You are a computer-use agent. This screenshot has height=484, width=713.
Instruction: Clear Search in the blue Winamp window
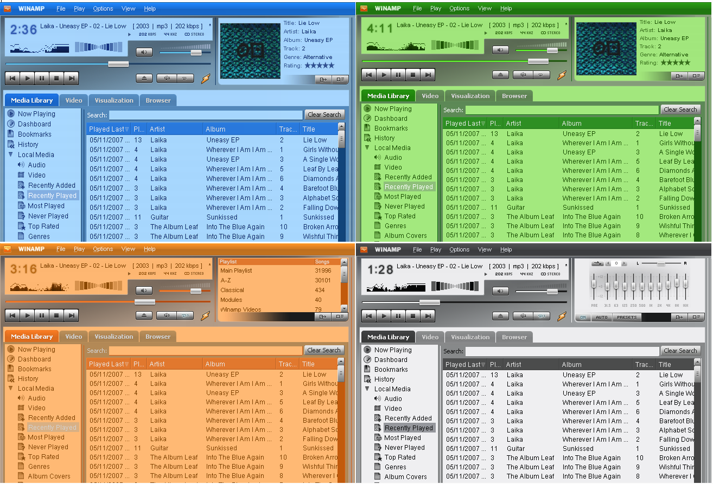[324, 115]
